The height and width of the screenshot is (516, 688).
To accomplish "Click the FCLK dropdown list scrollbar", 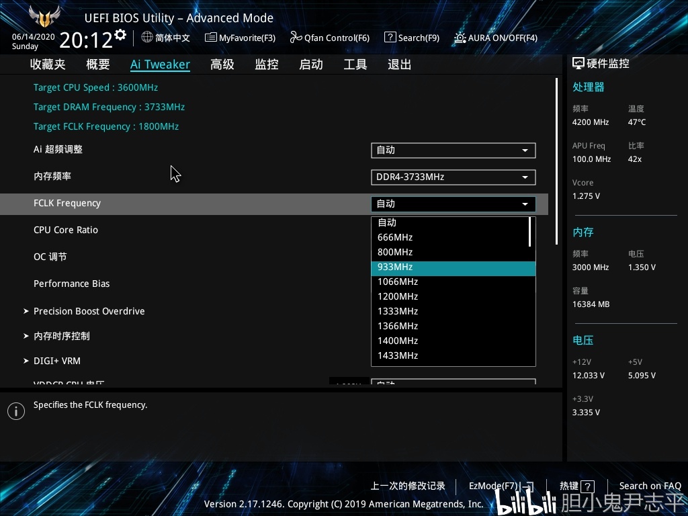I will pos(530,232).
